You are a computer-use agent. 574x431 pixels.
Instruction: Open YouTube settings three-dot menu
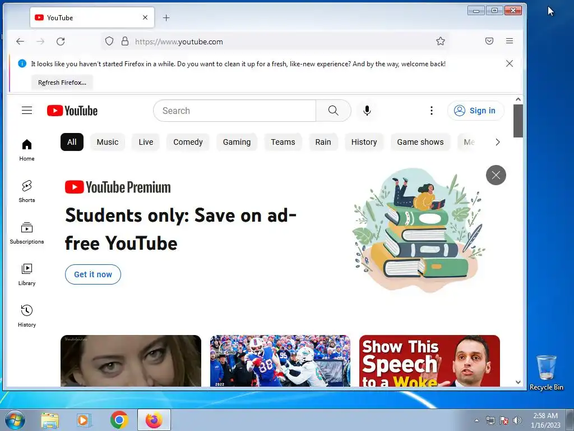pyautogui.click(x=432, y=111)
